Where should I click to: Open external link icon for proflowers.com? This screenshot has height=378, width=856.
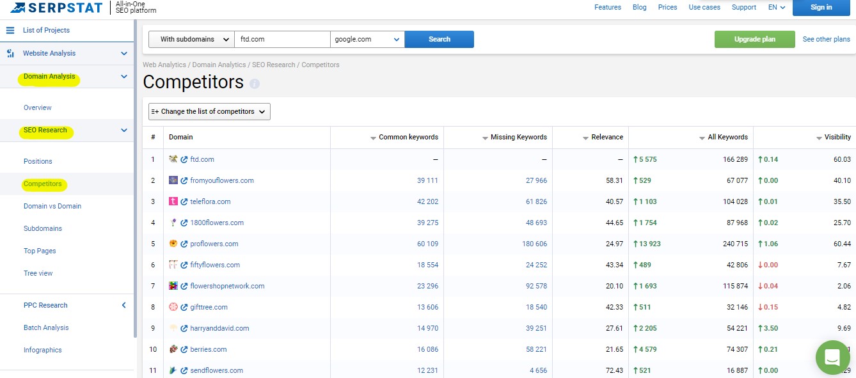coord(184,244)
